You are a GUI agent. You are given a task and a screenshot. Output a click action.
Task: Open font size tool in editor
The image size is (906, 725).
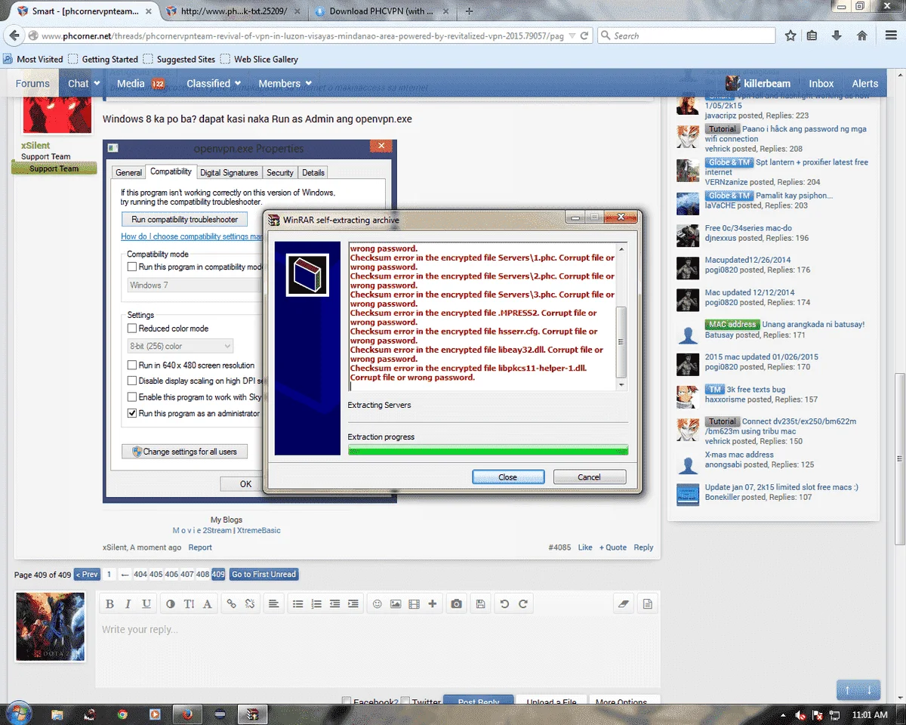pos(189,604)
